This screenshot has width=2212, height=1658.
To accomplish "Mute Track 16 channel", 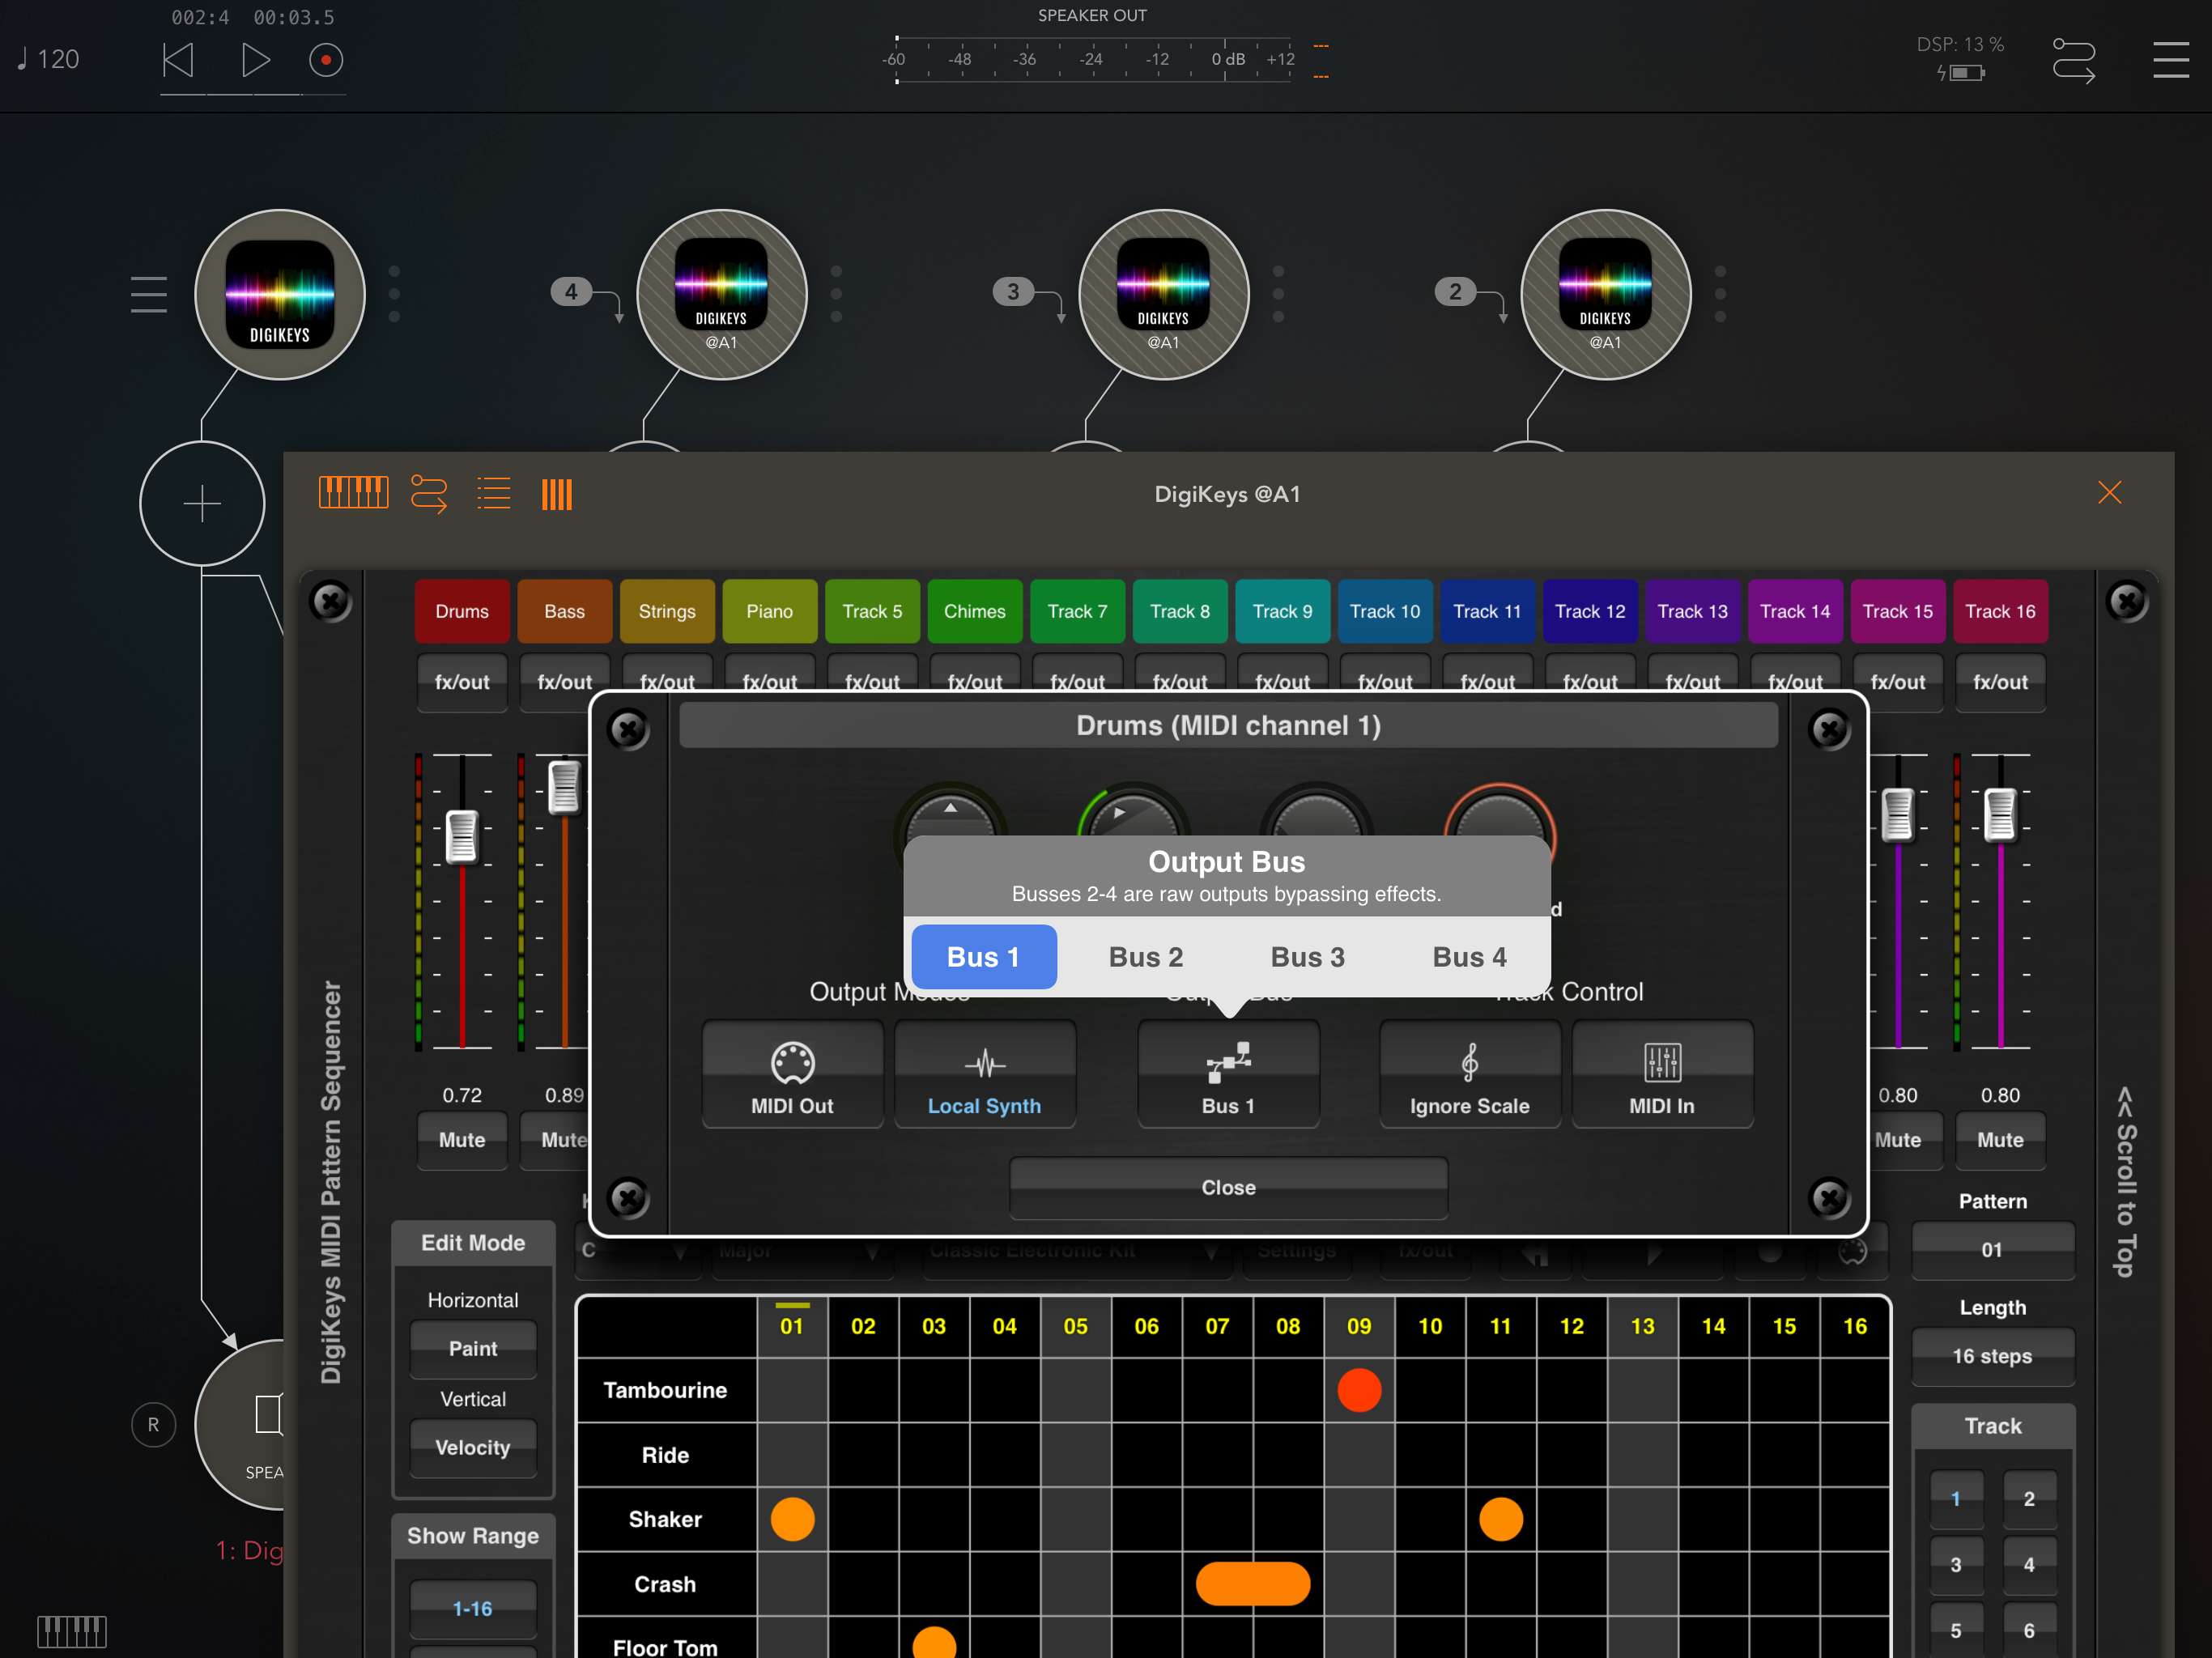I will (1999, 1139).
